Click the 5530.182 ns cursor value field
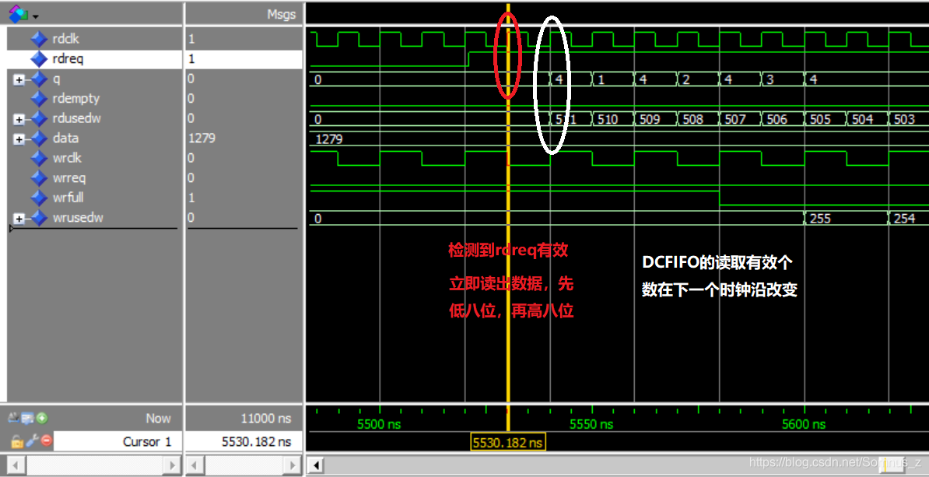This screenshot has width=929, height=477. pyautogui.click(x=244, y=441)
